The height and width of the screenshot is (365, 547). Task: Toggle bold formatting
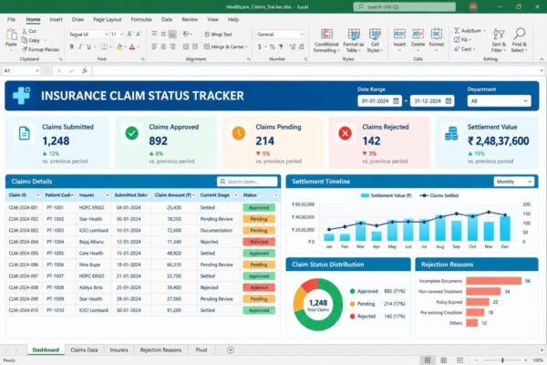click(x=71, y=47)
